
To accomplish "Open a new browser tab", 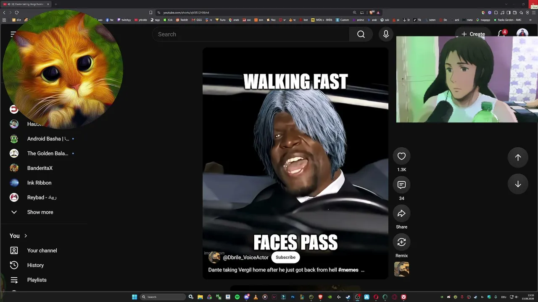I will pyautogui.click(x=55, y=4).
